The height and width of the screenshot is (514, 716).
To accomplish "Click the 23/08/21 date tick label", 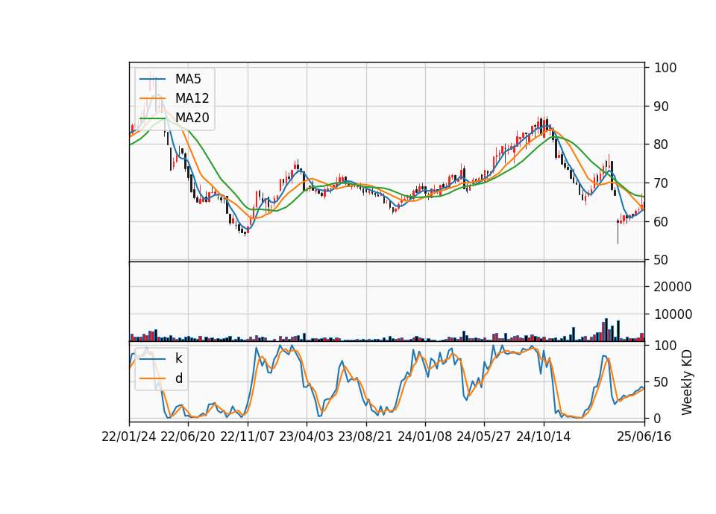I will 365,437.
